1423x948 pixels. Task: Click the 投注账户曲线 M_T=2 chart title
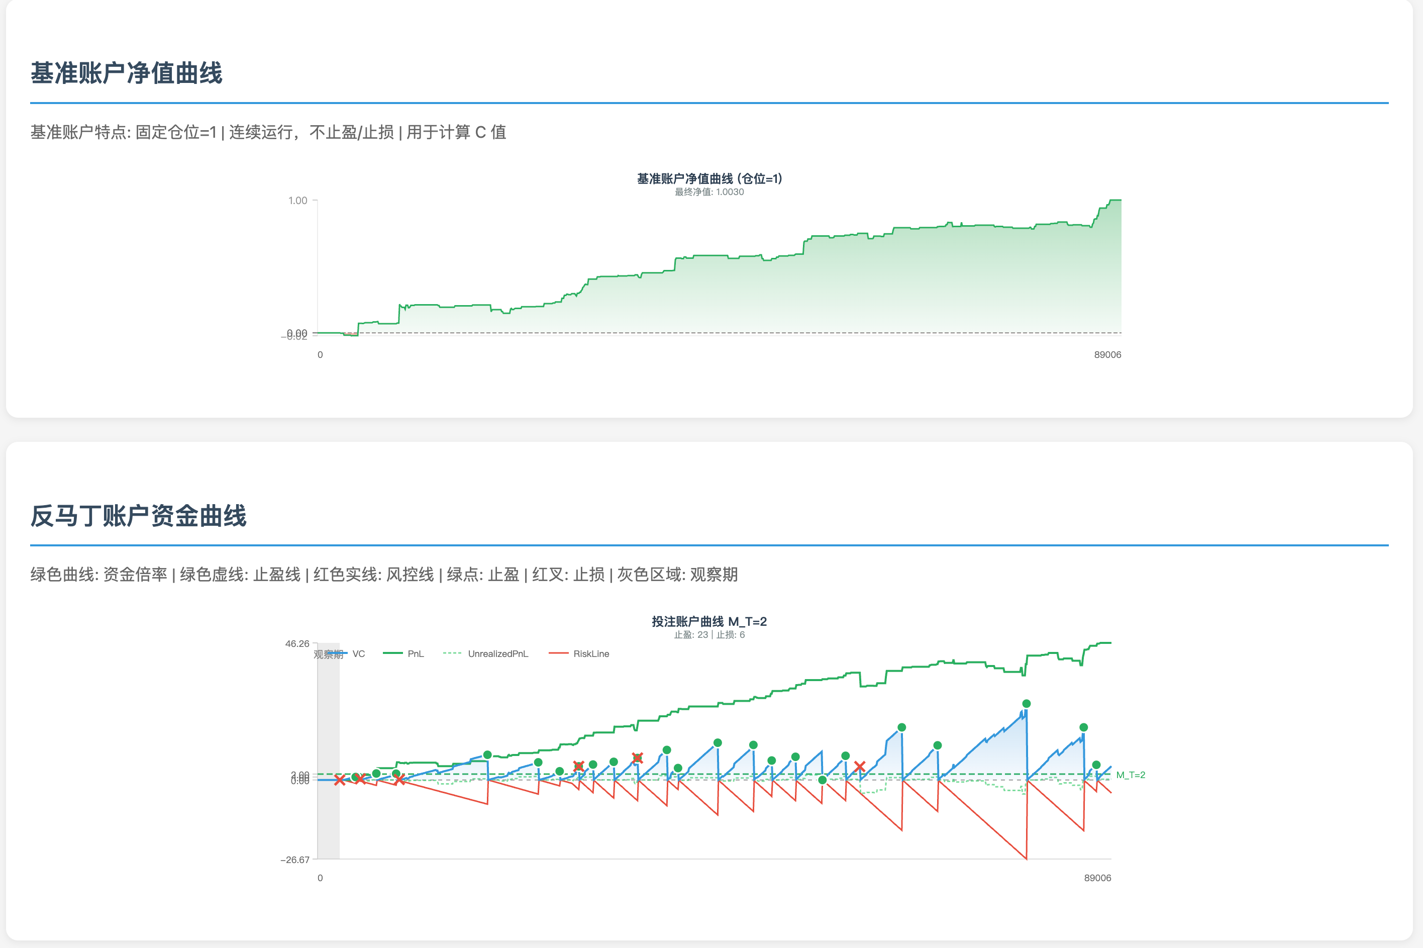click(x=709, y=621)
